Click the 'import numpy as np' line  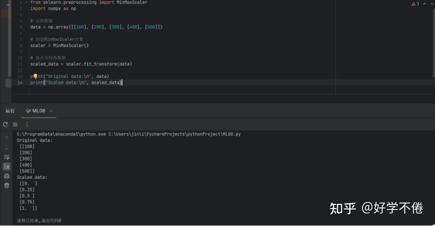(x=53, y=8)
